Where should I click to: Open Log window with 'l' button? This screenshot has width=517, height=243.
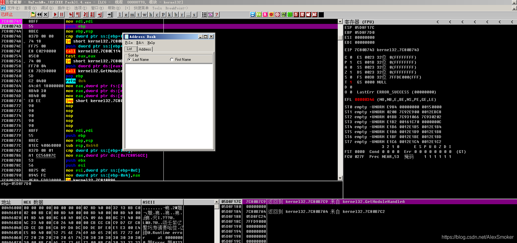120,15
